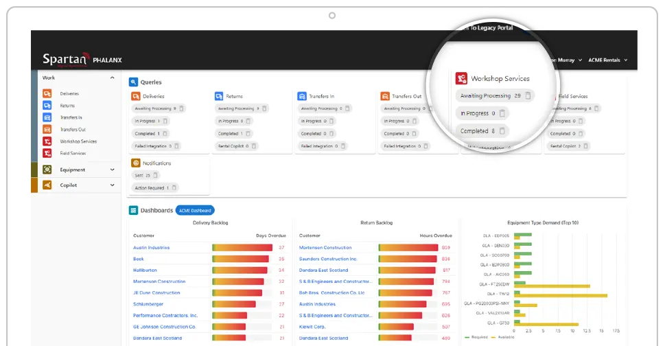Copy icon beside Workshop Awaiting Processing 29
The image size is (665, 346).
(x=528, y=96)
